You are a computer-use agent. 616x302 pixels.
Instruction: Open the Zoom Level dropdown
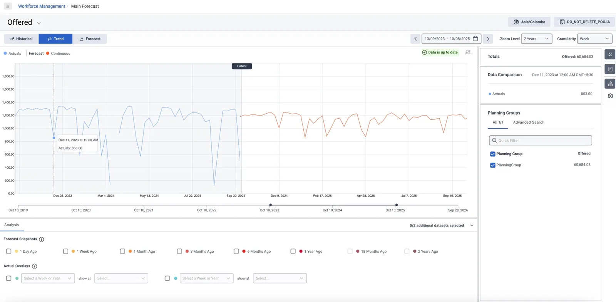536,39
